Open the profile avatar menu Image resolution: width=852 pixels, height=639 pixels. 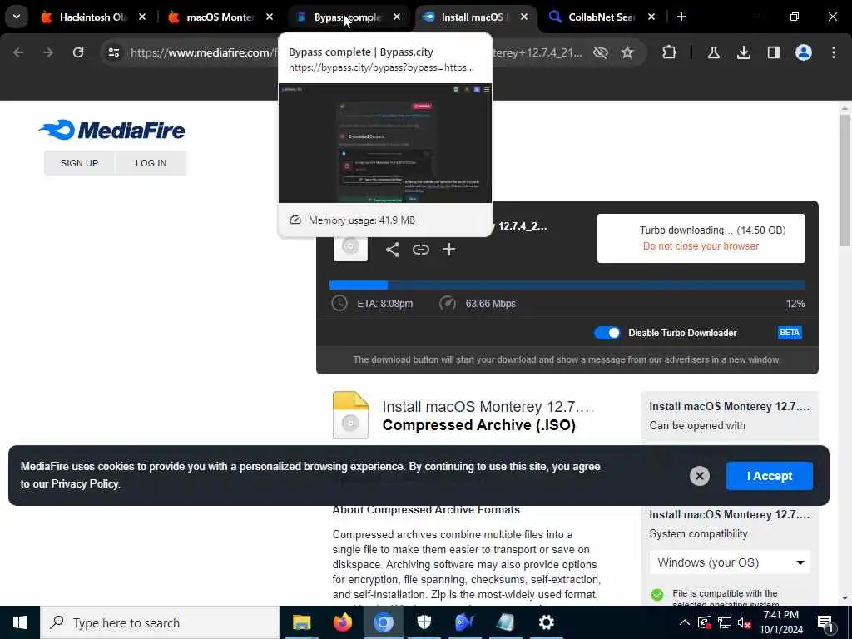tap(803, 52)
